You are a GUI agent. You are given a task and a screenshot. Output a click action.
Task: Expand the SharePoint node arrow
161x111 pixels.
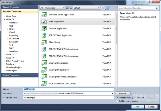coord(7,39)
